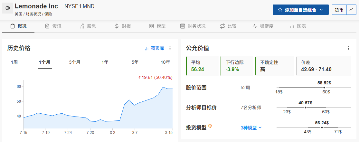The width and height of the screenshot is (359, 142).
Task: Click the bar icon next to 图表库
Action: click(147, 49)
